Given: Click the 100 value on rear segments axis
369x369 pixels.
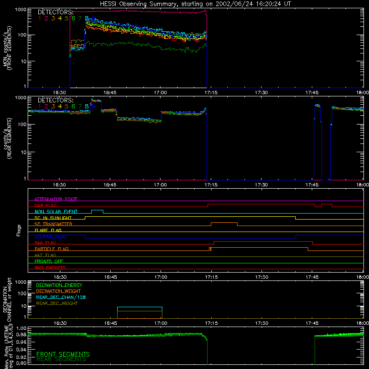Looking at the screenshot, I should [23, 124].
